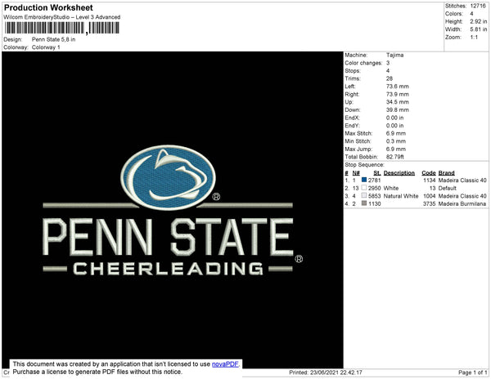Click the Natural White 5853 swatch
This screenshot has height=379, width=491.
point(364,195)
